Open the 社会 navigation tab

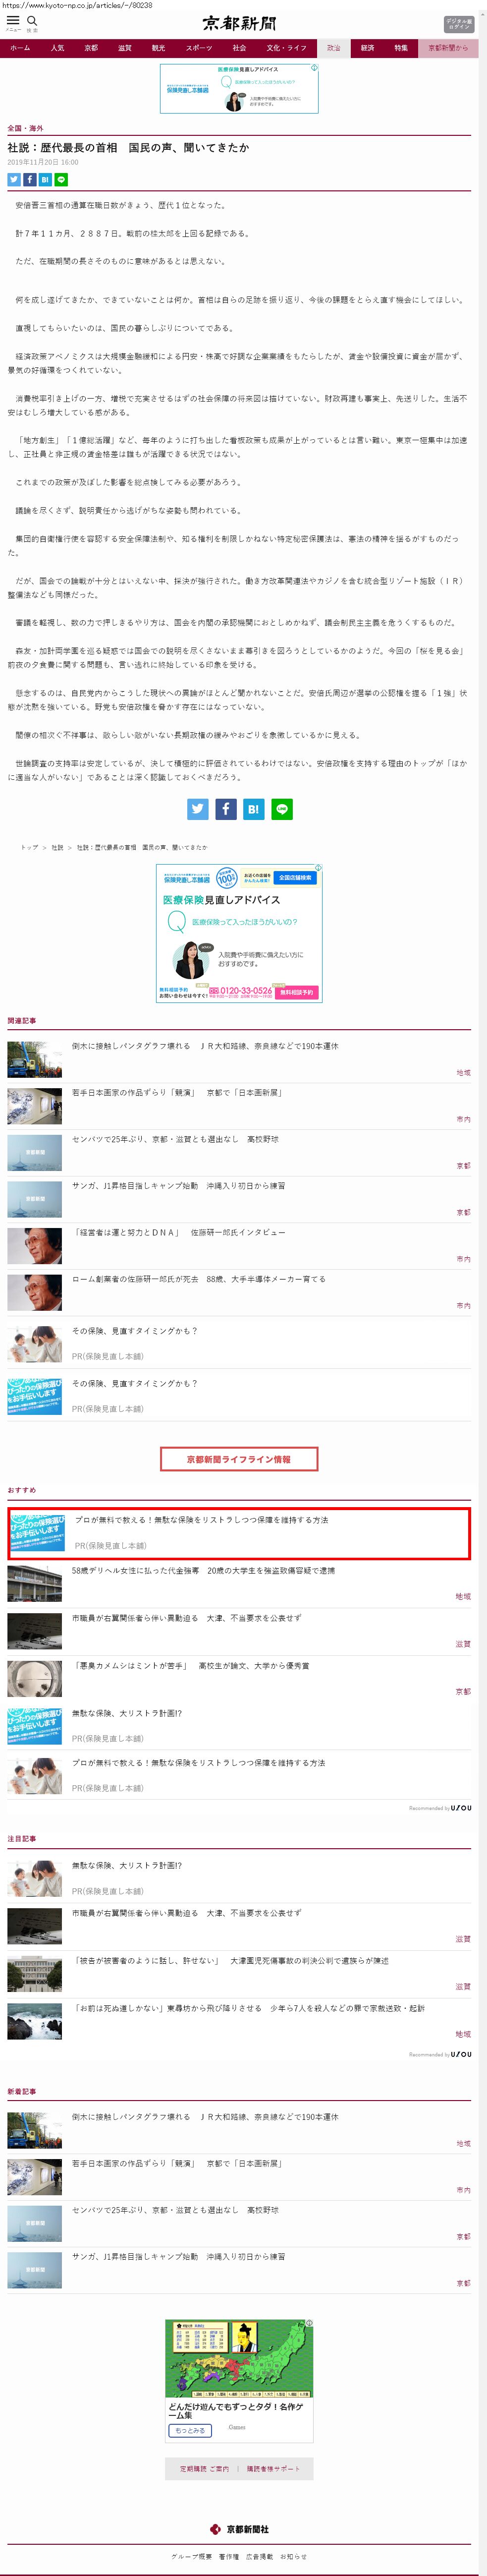point(239,48)
